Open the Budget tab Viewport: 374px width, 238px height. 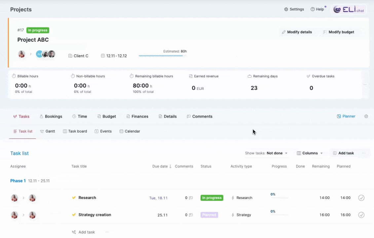[106, 116]
